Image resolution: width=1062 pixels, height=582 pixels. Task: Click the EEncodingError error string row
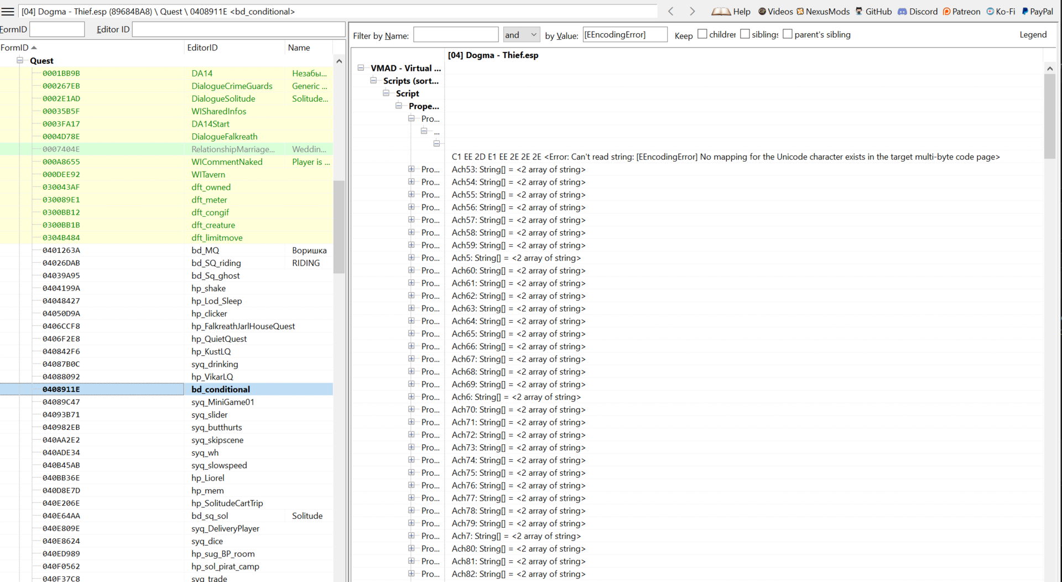click(x=726, y=157)
